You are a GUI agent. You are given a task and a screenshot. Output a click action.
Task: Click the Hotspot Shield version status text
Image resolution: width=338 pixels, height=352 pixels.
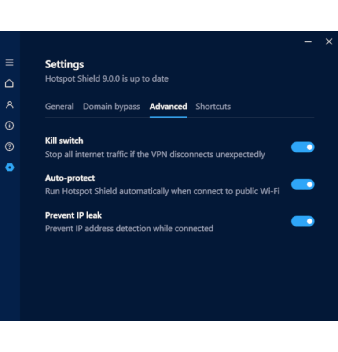tap(107, 79)
